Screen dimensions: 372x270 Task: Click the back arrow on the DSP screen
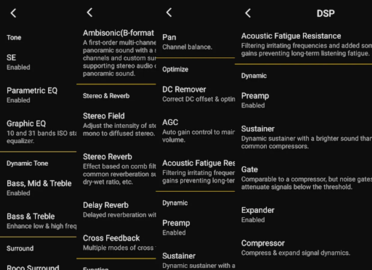[x=247, y=13]
